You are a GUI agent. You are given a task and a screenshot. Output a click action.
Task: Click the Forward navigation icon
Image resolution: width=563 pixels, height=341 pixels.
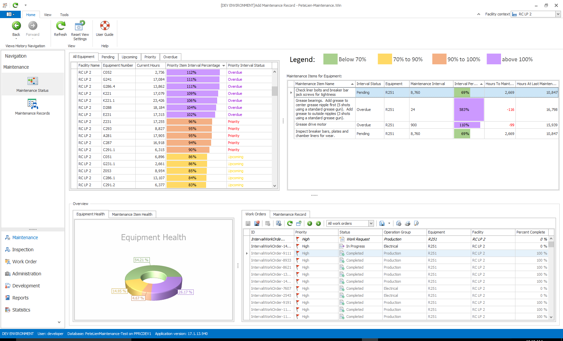click(33, 25)
